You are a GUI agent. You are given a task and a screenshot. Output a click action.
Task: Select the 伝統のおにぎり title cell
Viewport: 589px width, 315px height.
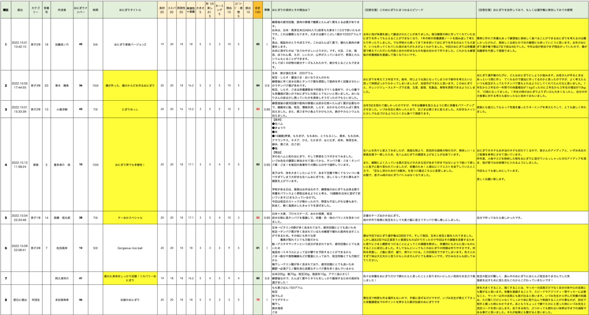tap(130, 300)
